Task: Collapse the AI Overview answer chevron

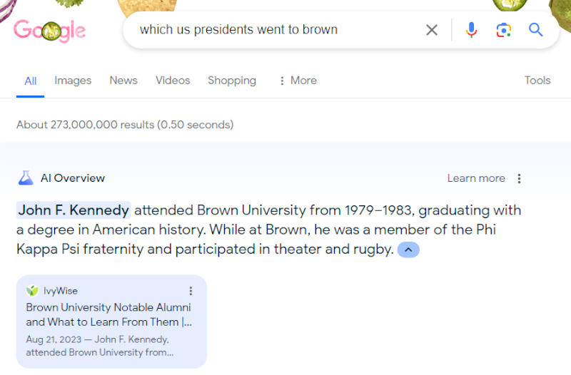Action: pos(408,250)
